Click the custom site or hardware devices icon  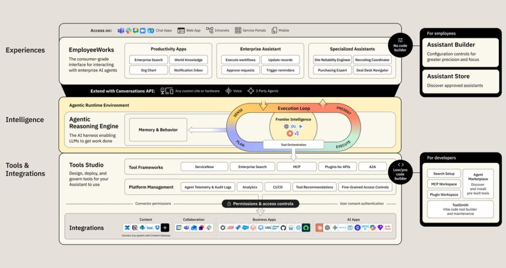point(167,91)
